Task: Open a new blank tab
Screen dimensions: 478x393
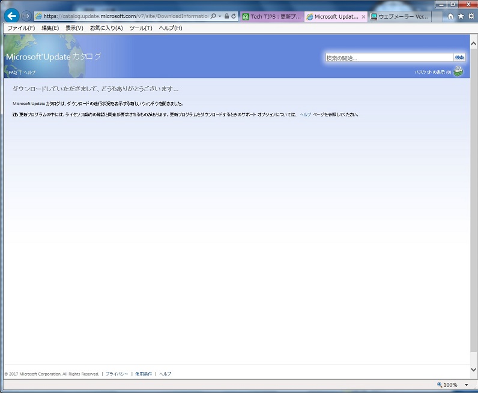Action: pos(437,17)
